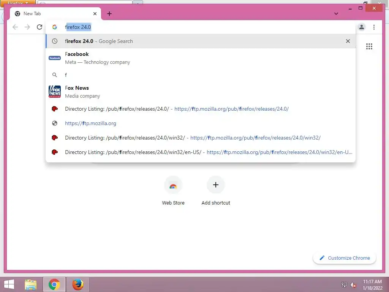
Task: Switch to Firefox from the taskbar
Action: 77,284
